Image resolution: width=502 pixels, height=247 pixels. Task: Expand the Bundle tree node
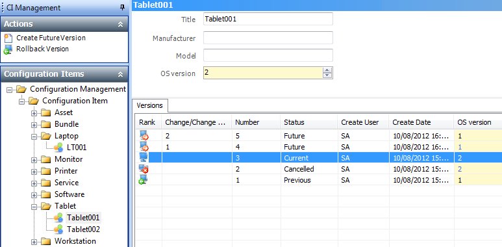34,125
